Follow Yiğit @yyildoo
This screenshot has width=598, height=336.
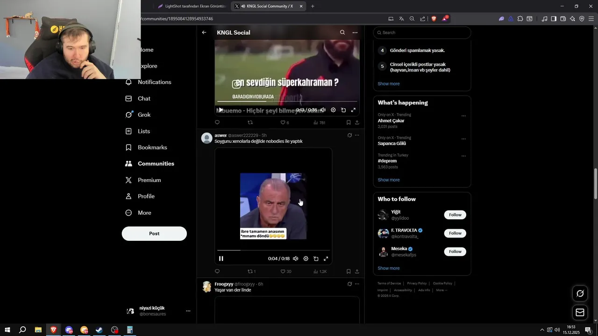pyautogui.click(x=455, y=215)
